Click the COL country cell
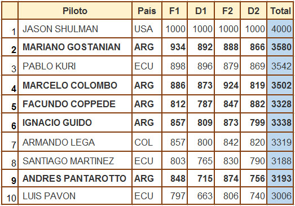The width and height of the screenshot is (295, 206). pos(147,142)
